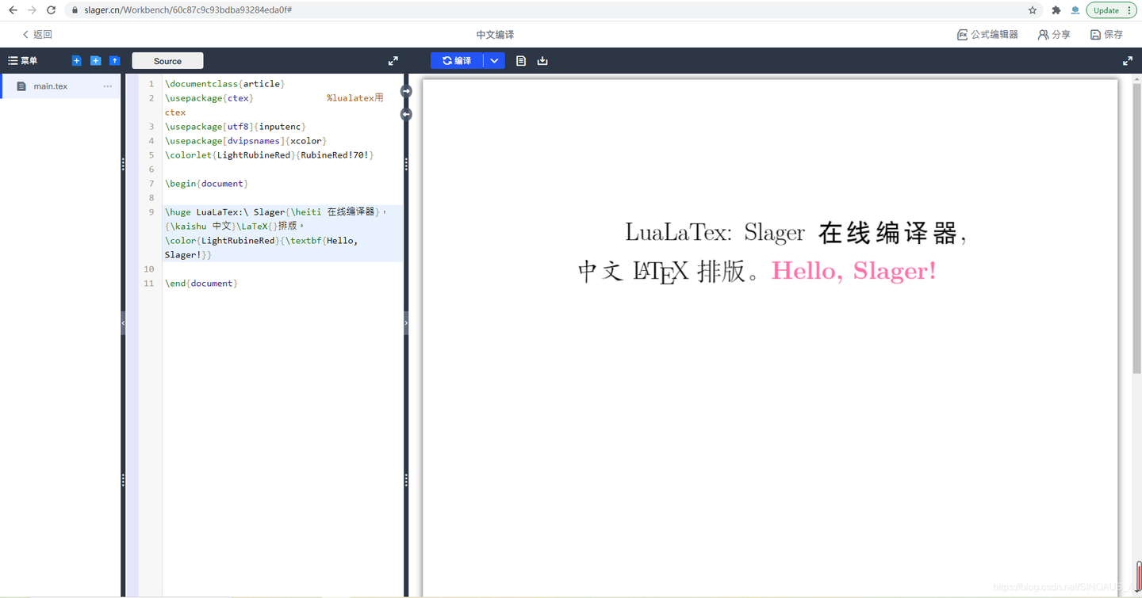Open compile options dropdown next to 编译
1142x598 pixels.
[494, 60]
